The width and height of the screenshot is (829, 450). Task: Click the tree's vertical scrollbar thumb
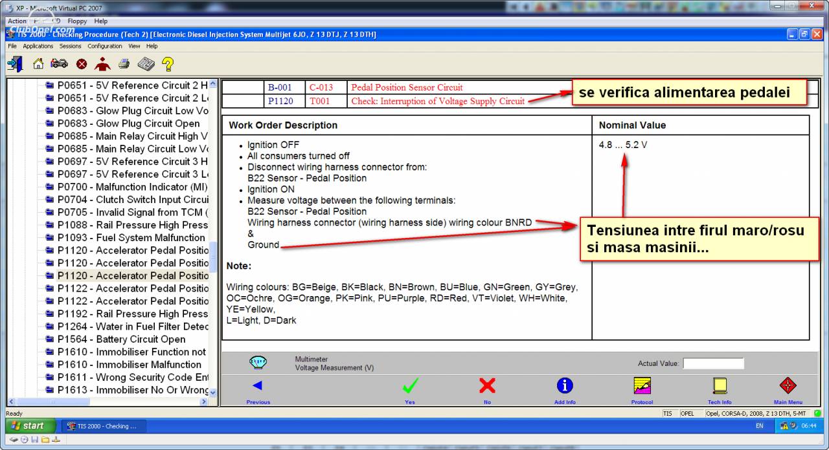[214, 257]
